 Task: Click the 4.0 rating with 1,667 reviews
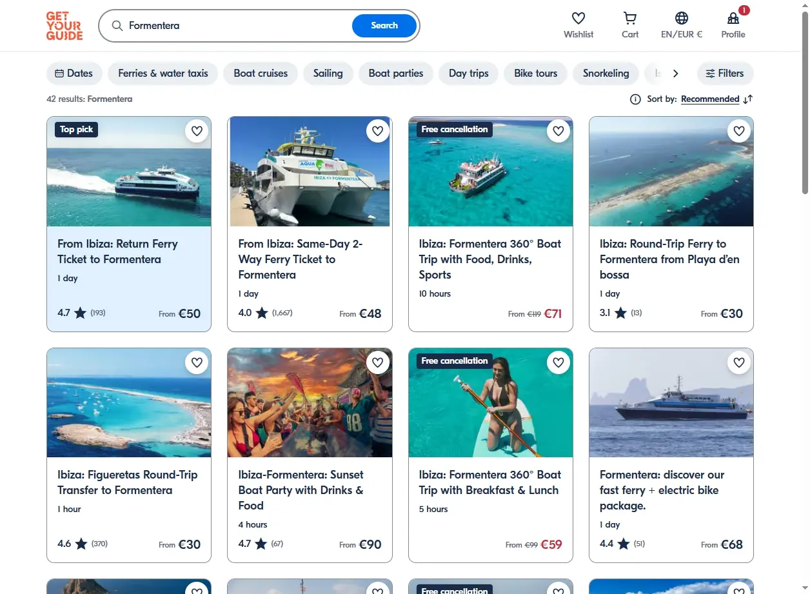[265, 313]
